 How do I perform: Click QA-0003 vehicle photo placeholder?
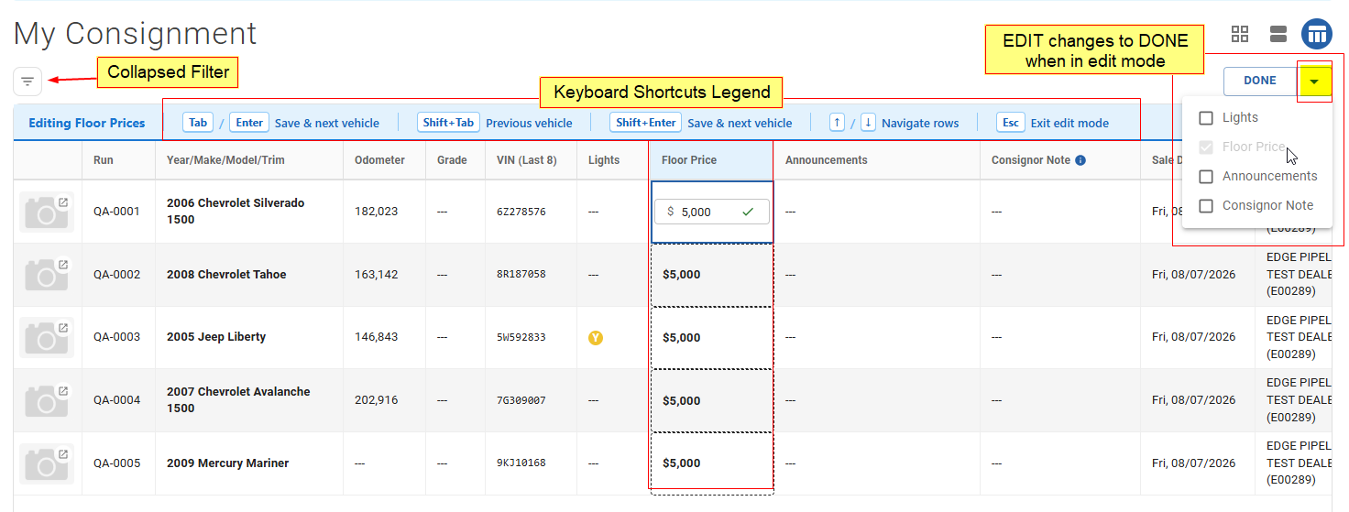[x=46, y=338]
